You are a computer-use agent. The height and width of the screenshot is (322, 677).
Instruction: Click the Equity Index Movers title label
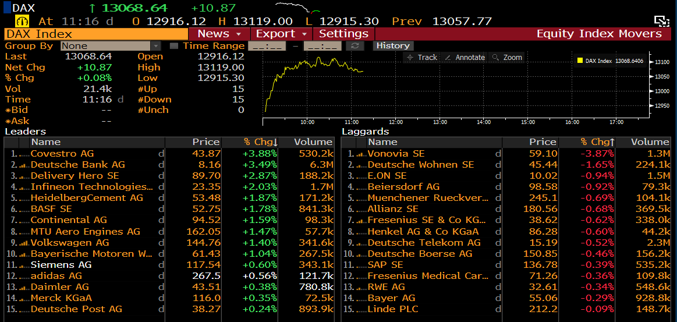(x=599, y=34)
